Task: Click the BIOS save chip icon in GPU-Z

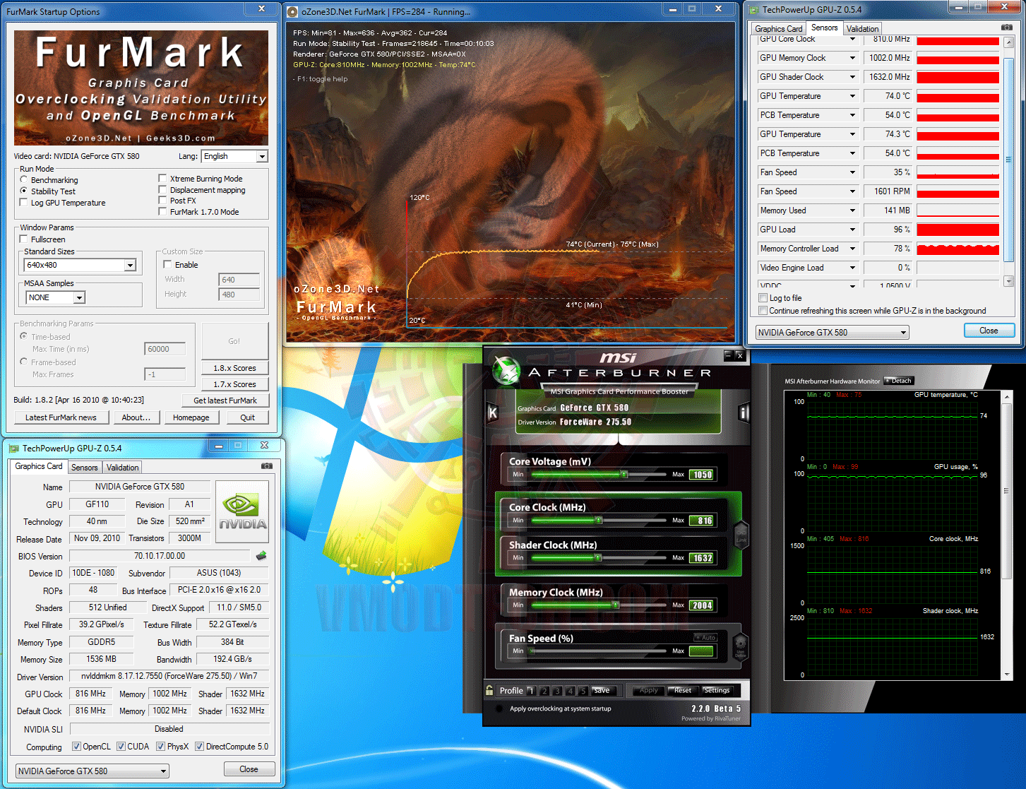Action: point(261,556)
